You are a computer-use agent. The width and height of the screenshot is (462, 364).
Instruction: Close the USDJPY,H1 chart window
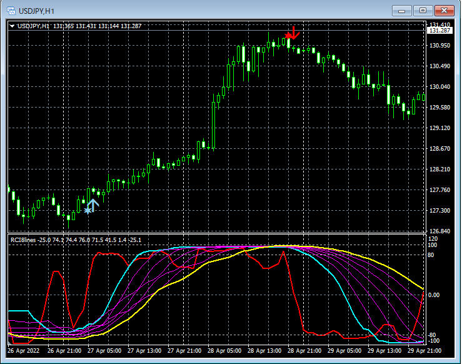(x=444, y=11)
